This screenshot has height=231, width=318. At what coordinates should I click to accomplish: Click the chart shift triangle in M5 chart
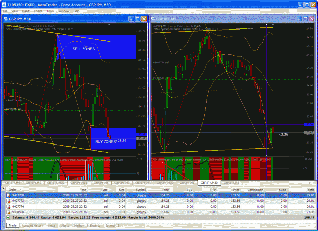(x=273, y=25)
